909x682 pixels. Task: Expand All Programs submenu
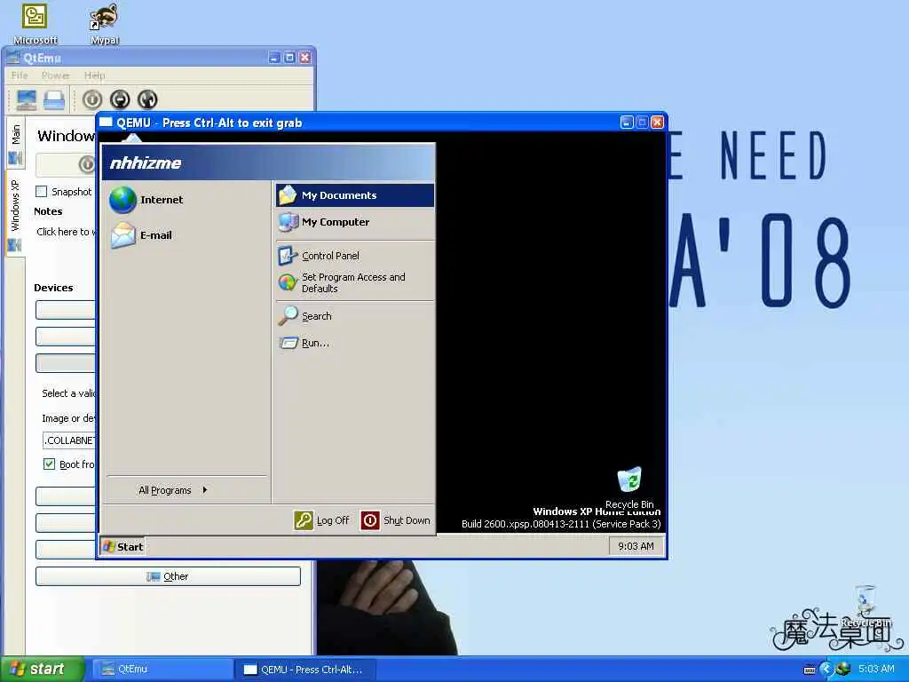(x=173, y=490)
